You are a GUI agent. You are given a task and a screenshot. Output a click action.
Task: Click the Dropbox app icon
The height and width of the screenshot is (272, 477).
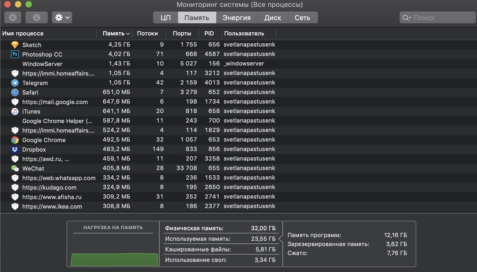pos(15,149)
